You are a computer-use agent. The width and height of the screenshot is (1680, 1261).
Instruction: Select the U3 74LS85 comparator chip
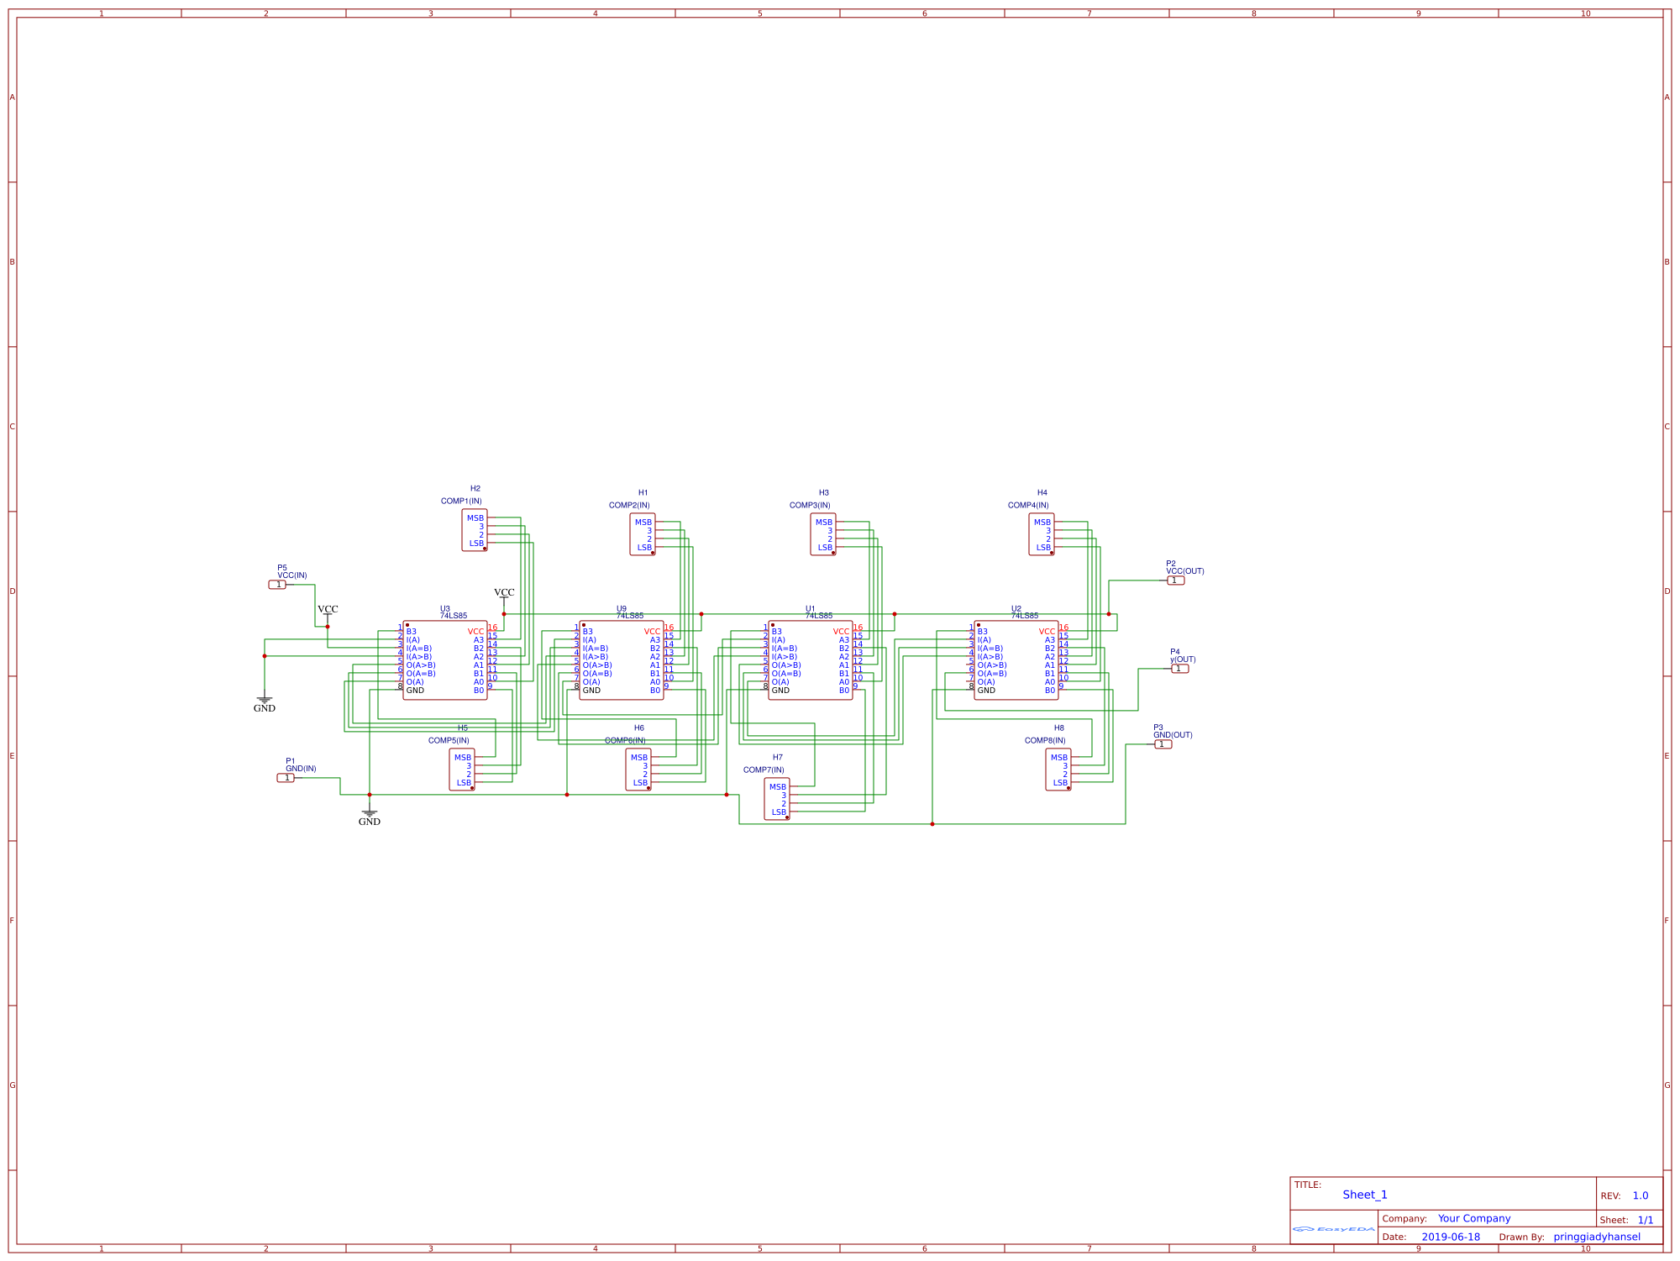click(x=445, y=661)
